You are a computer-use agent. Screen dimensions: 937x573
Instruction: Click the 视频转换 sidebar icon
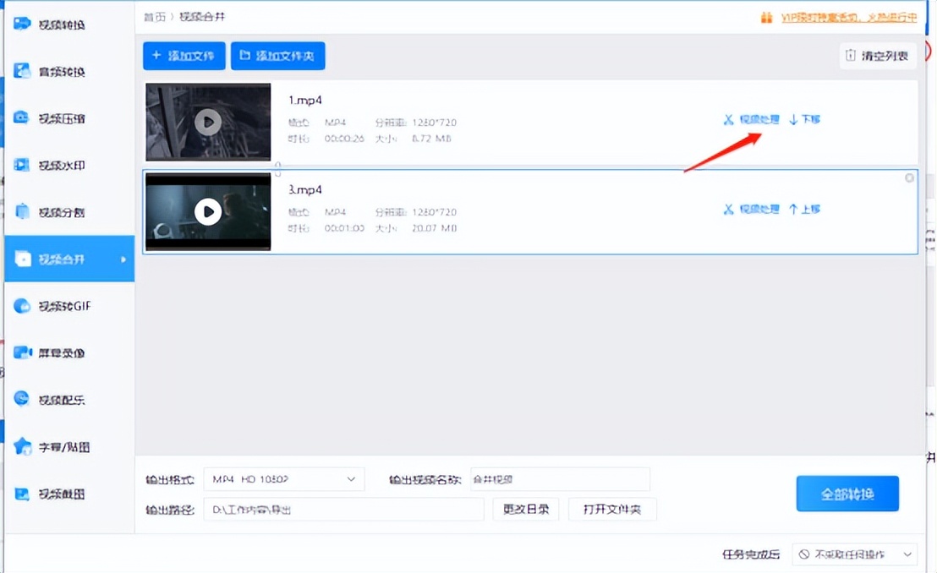tap(23, 24)
